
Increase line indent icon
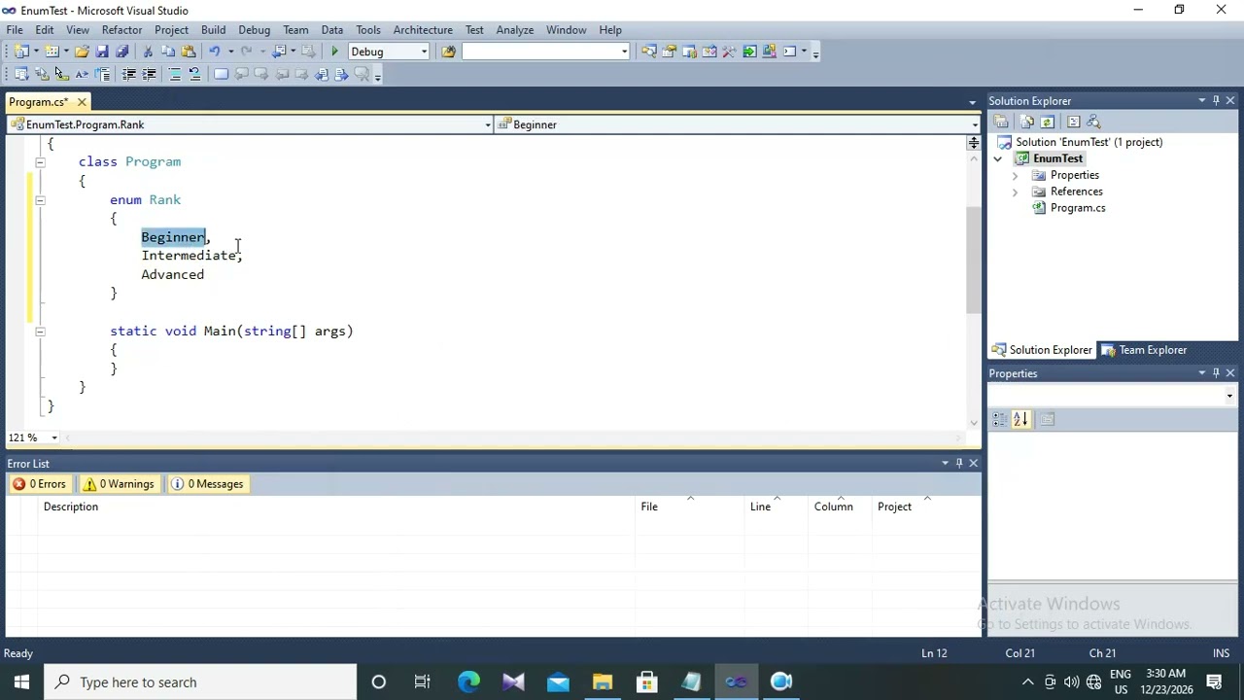click(x=149, y=74)
